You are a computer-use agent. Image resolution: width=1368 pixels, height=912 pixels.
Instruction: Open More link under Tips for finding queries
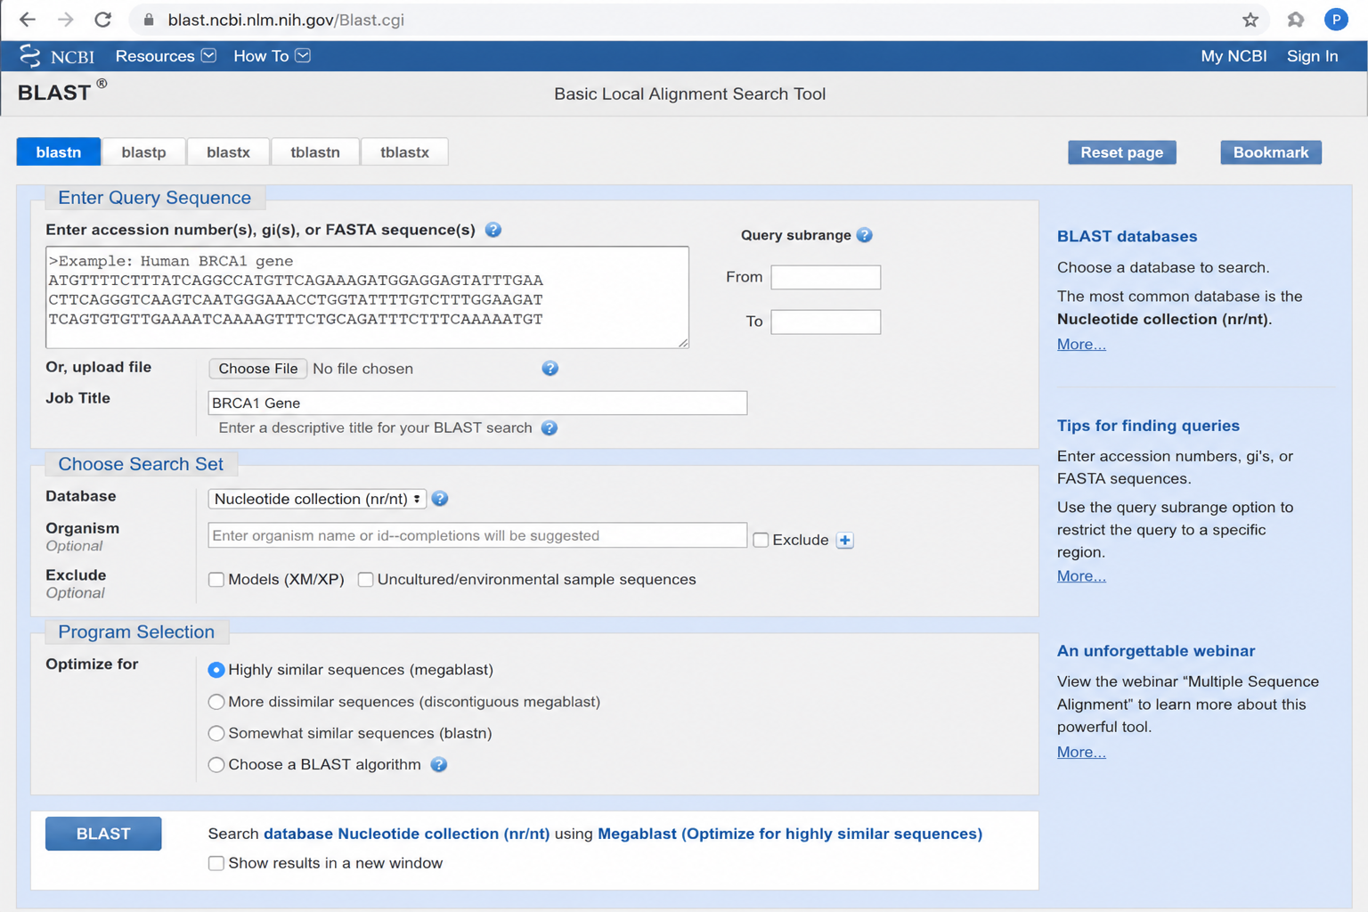1081,576
